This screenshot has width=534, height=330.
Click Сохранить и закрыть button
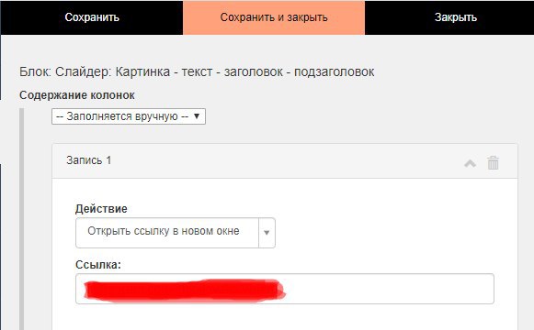pos(274,17)
